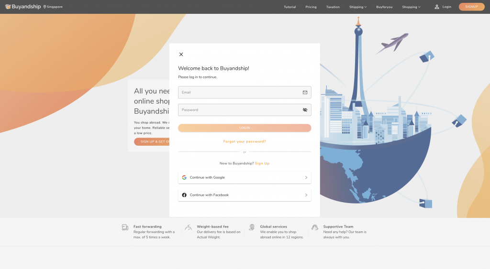Open the Taxation page
The width and height of the screenshot is (490, 269).
point(333,7)
